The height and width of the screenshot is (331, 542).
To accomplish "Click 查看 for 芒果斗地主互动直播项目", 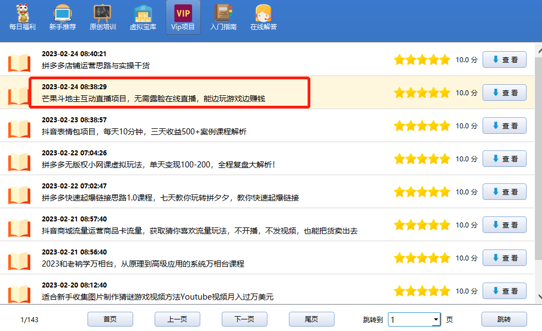I will 505,93.
